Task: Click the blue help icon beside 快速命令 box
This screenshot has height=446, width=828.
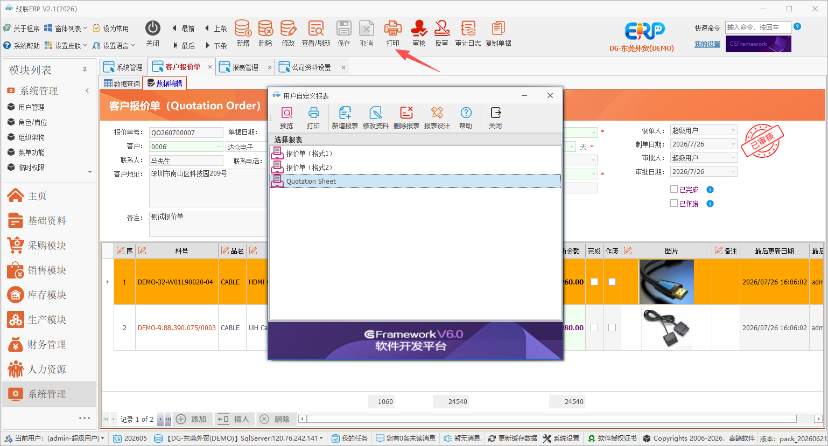Action: tap(797, 26)
